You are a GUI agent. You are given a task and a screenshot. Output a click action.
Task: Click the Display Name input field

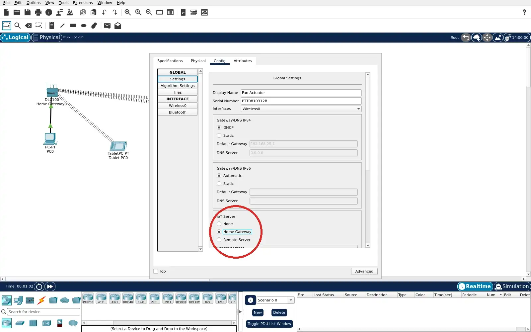301,93
